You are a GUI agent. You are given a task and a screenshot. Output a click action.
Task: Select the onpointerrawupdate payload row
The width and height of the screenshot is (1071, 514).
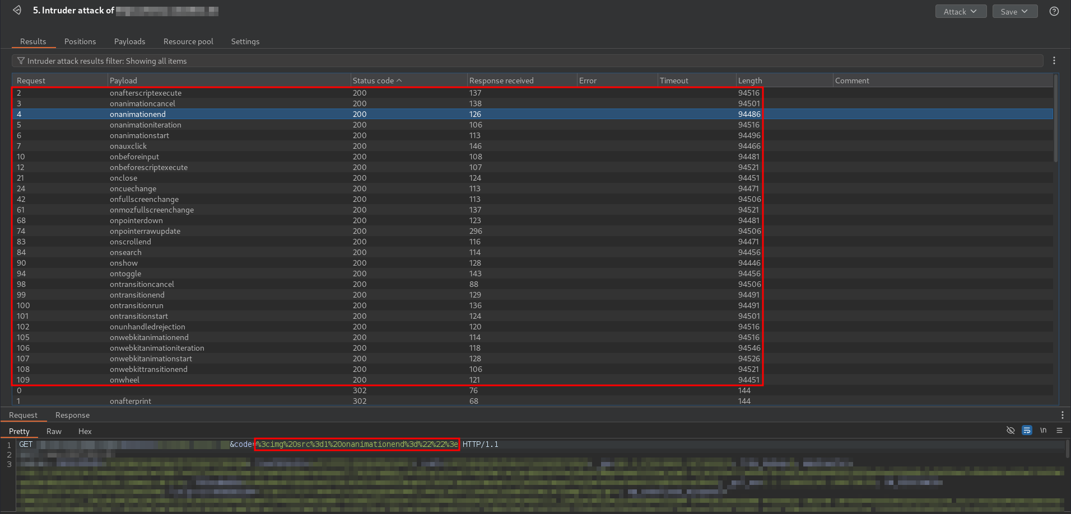(533, 231)
